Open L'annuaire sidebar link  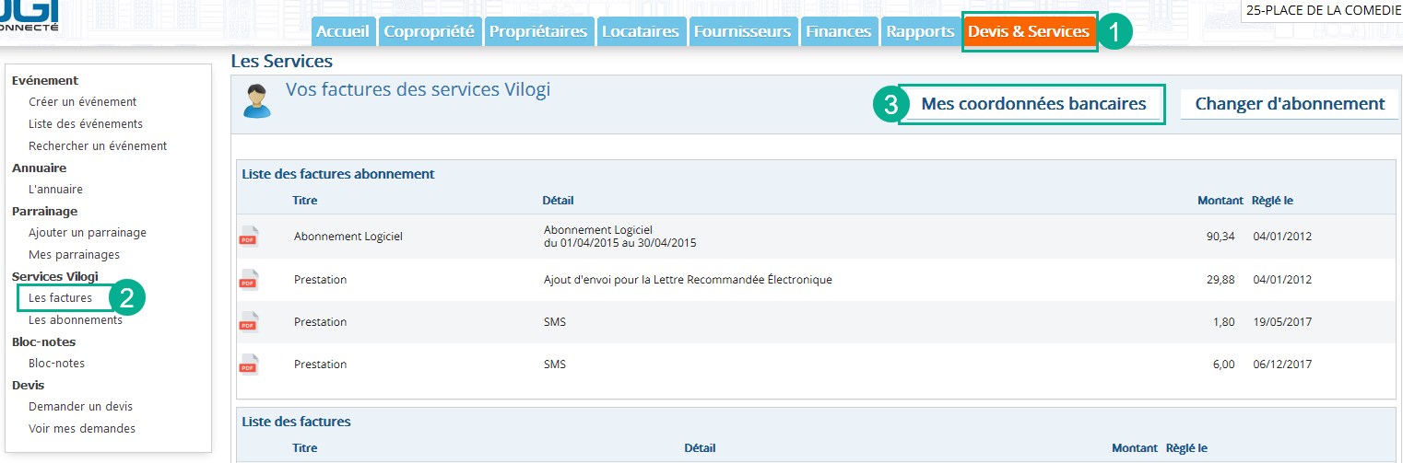(55, 190)
